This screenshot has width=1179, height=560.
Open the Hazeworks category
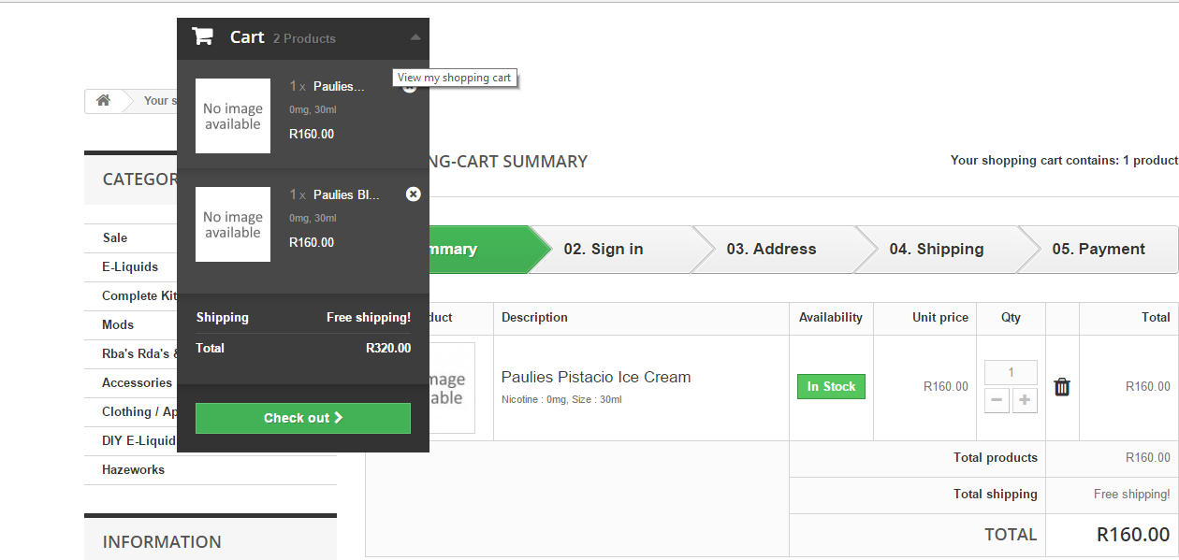[133, 470]
